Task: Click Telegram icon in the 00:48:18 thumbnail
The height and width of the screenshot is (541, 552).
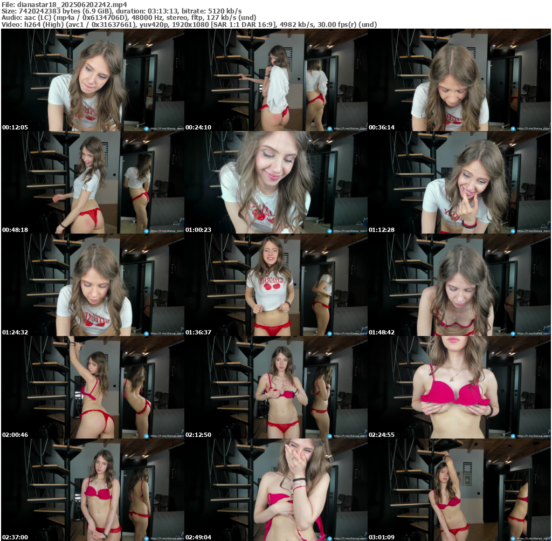Action: (146, 231)
